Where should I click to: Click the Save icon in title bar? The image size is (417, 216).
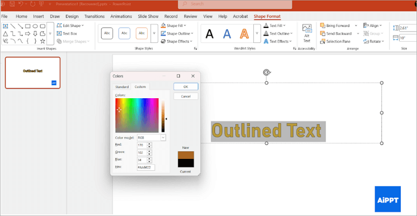click(12, 4)
